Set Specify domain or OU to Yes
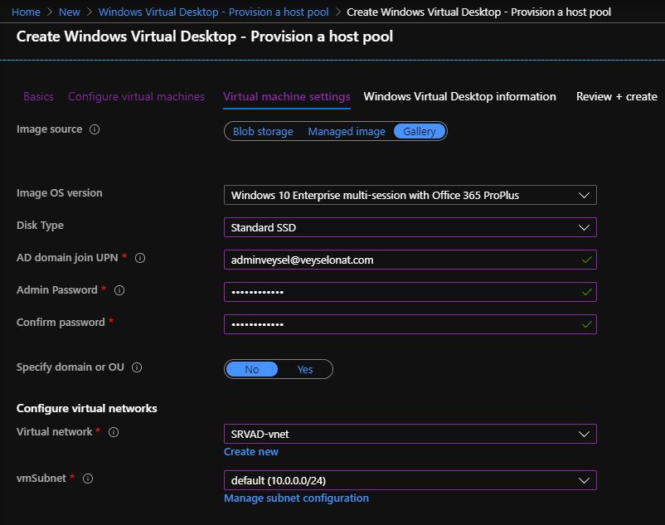Viewport: 665px width, 525px height. (305, 369)
